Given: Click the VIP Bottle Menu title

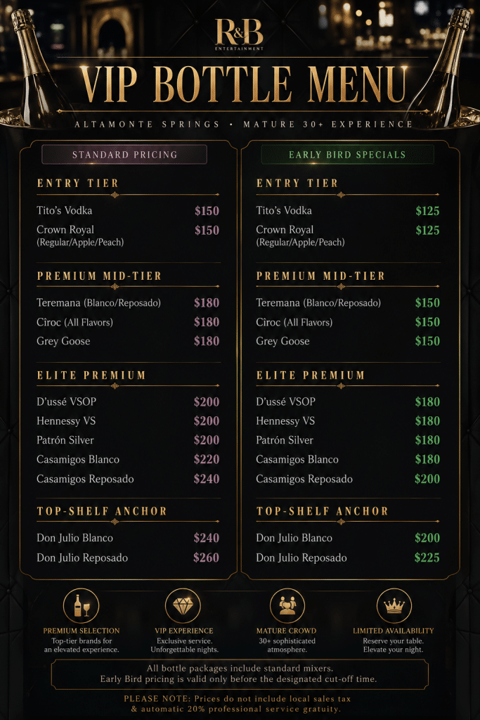Looking at the screenshot, I should [x=243, y=84].
